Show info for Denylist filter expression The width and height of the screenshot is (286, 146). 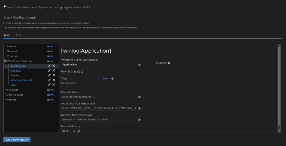(x=139, y=120)
